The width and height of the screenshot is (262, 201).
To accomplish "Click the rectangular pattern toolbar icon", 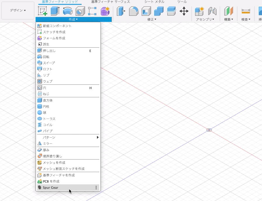I will 92,11.
